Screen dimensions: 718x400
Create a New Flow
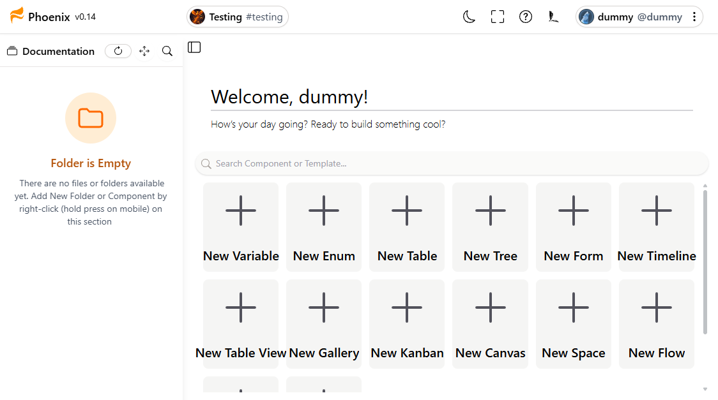coord(657,324)
